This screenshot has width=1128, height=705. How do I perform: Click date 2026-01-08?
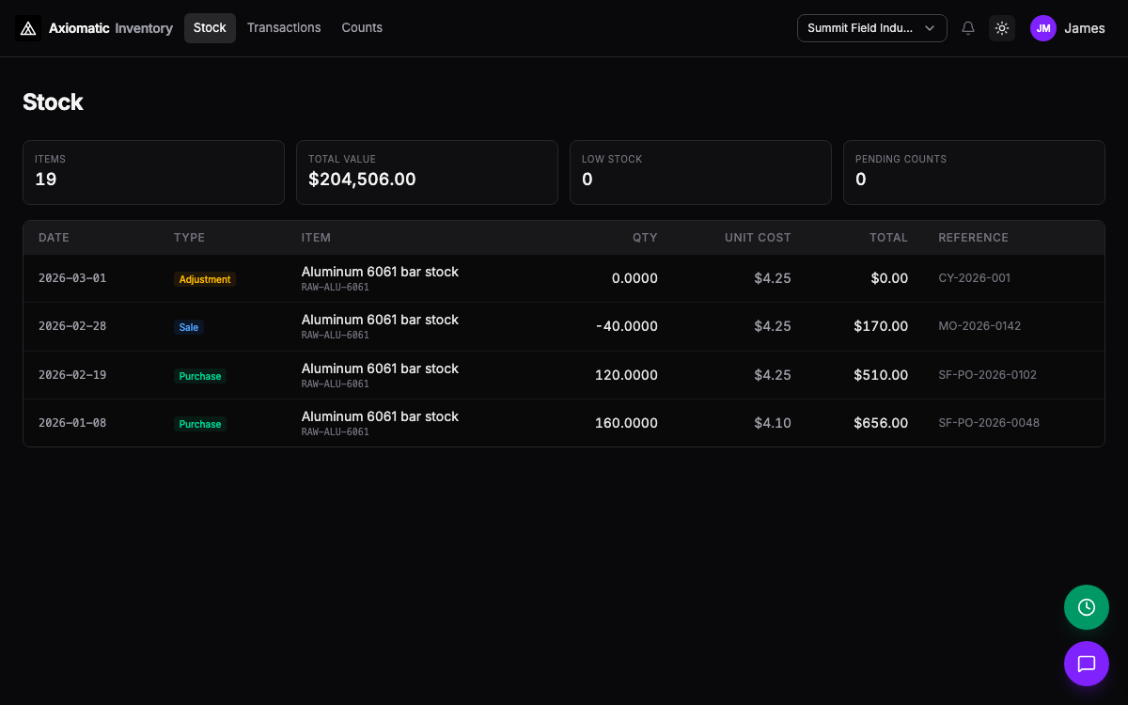pyautogui.click(x=72, y=423)
